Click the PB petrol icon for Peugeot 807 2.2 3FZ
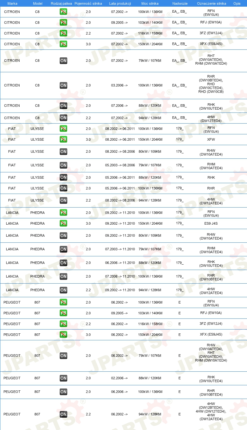 [x=63, y=324]
